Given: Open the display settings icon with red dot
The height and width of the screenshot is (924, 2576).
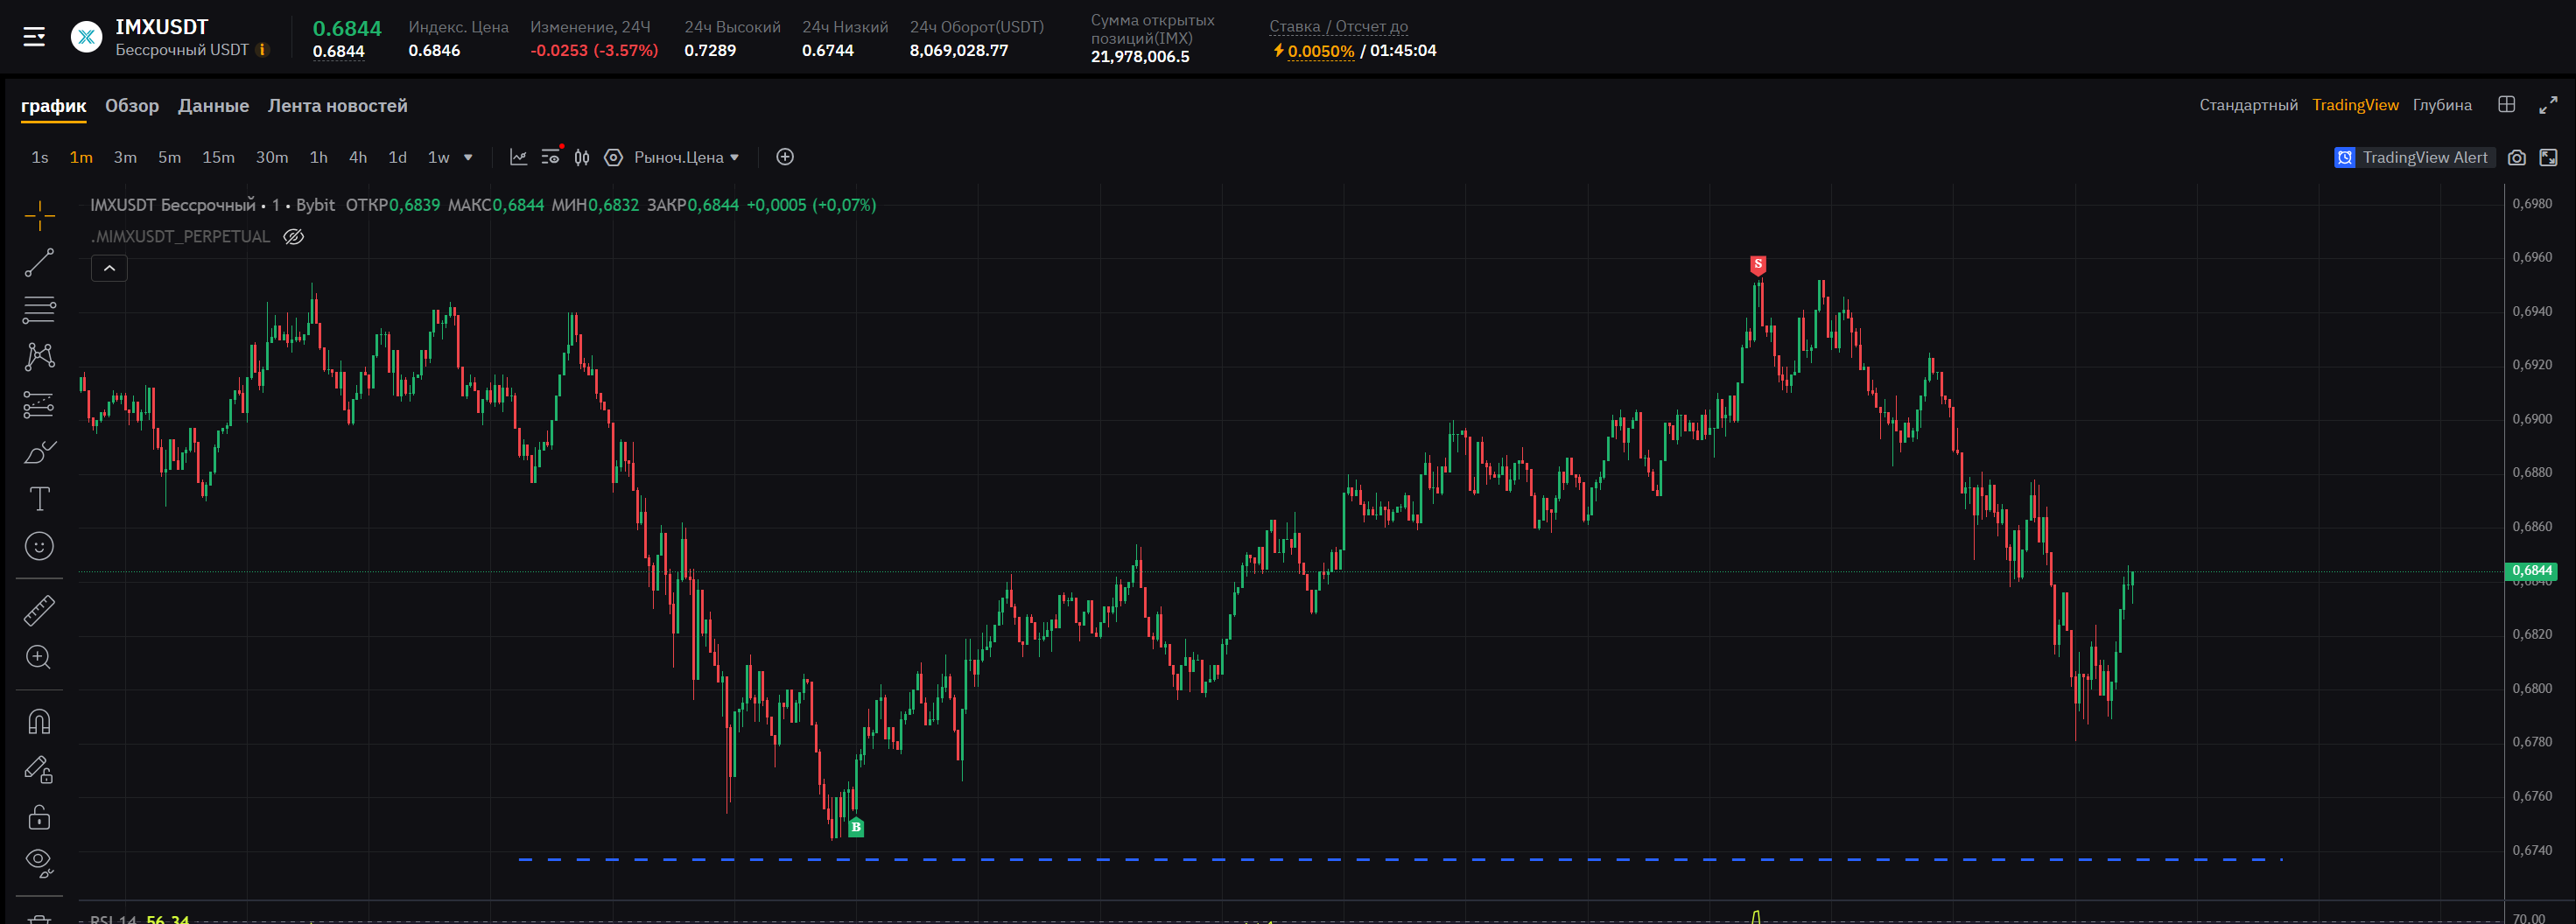Looking at the screenshot, I should (551, 156).
